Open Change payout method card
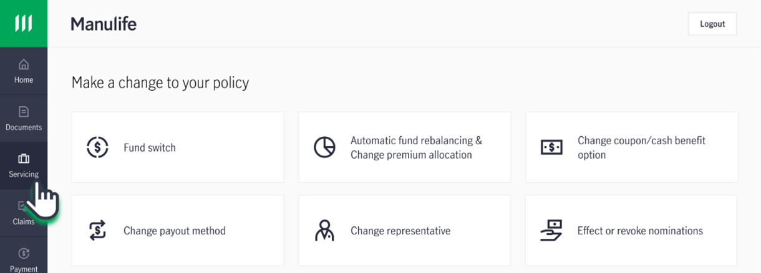Viewport: 761px width, 273px height. [x=178, y=231]
